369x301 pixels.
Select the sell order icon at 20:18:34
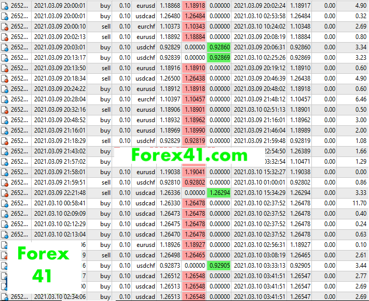pyautogui.click(x=5, y=78)
